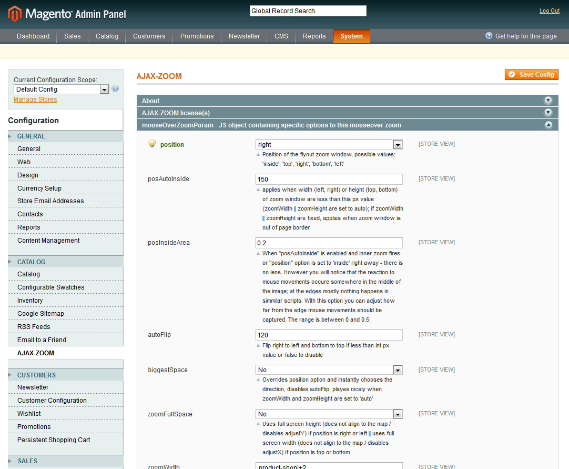This screenshot has width=569, height=469.
Task: Open the Promotions top menu
Action: [197, 36]
